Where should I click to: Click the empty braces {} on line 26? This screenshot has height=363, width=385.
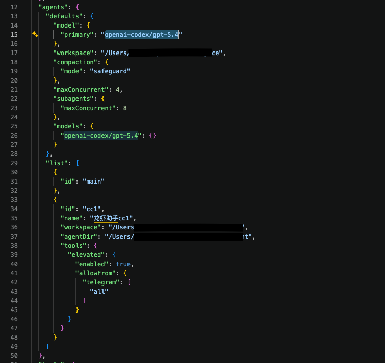(x=152, y=136)
